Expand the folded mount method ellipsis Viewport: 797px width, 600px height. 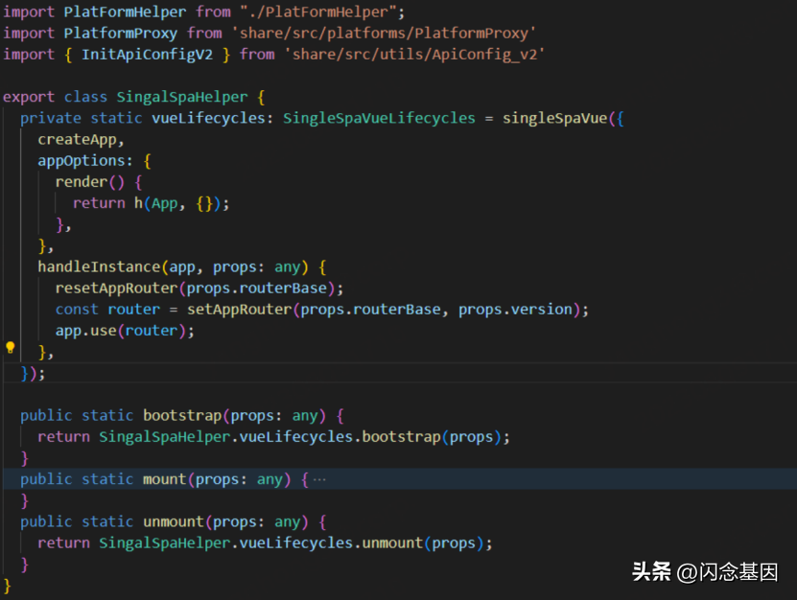319,479
